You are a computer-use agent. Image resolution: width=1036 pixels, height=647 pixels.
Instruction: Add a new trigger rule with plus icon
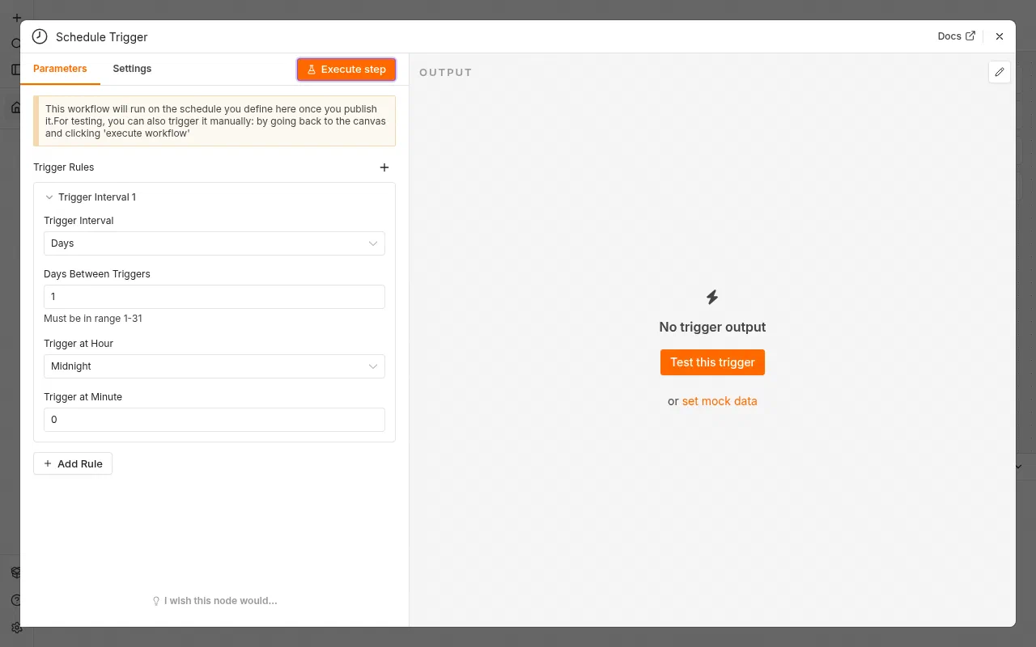[x=384, y=167]
